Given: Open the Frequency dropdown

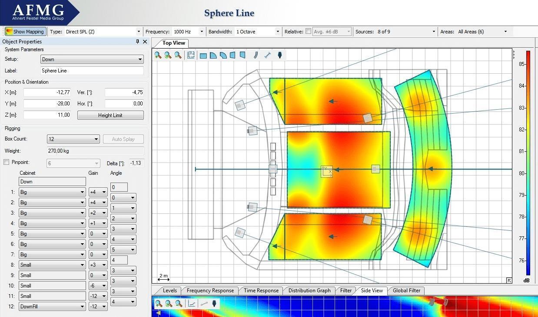Looking at the screenshot, I should [x=202, y=32].
